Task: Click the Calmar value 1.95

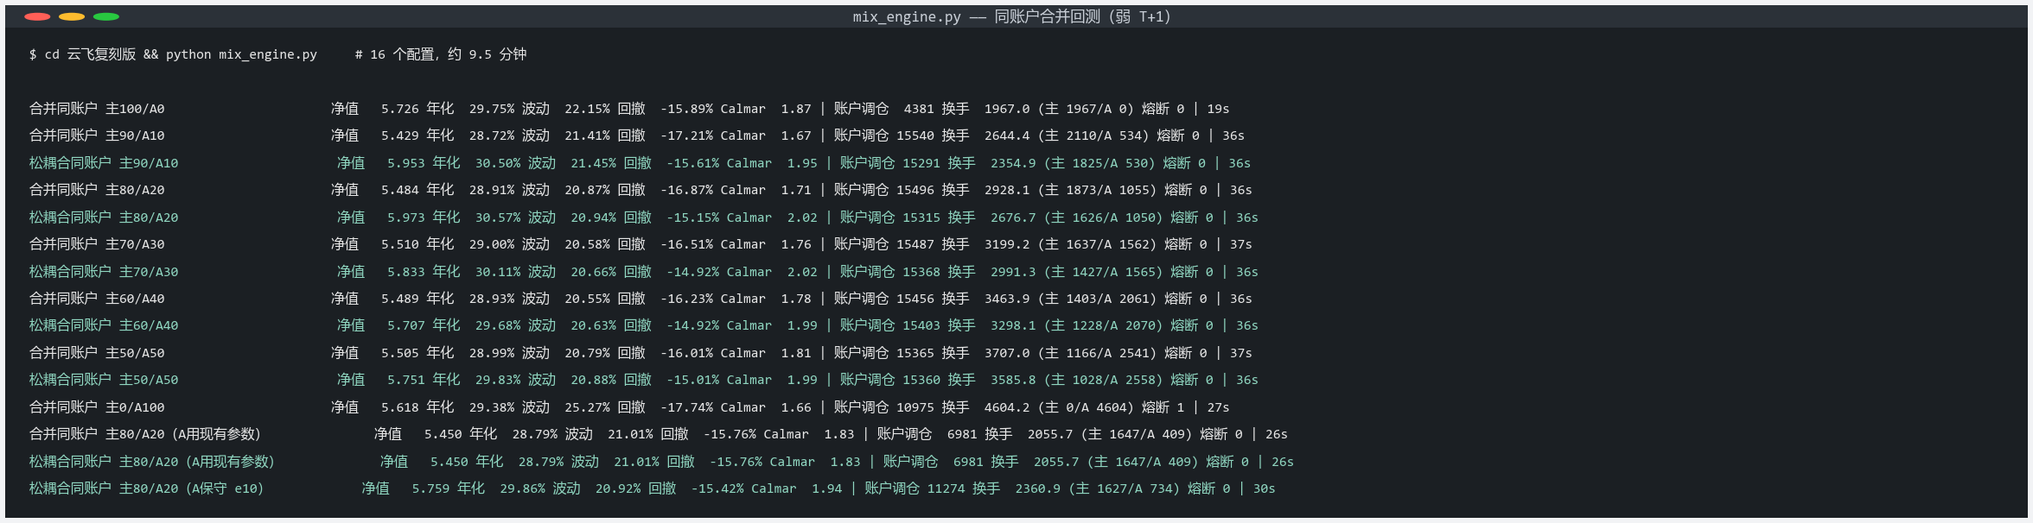Action: [x=802, y=163]
